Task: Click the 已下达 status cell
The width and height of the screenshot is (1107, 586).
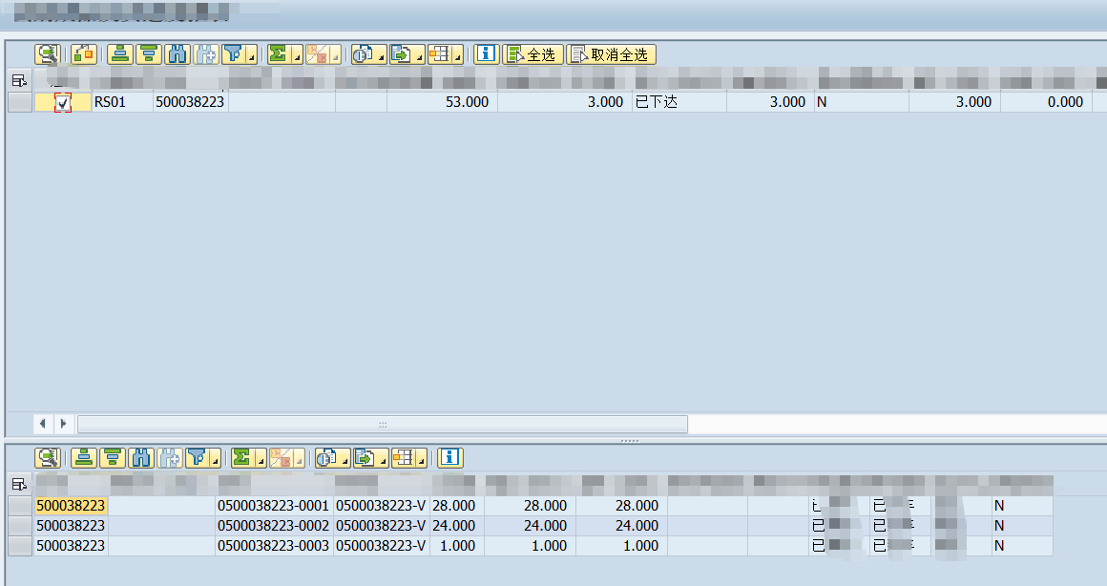Action: tap(679, 102)
